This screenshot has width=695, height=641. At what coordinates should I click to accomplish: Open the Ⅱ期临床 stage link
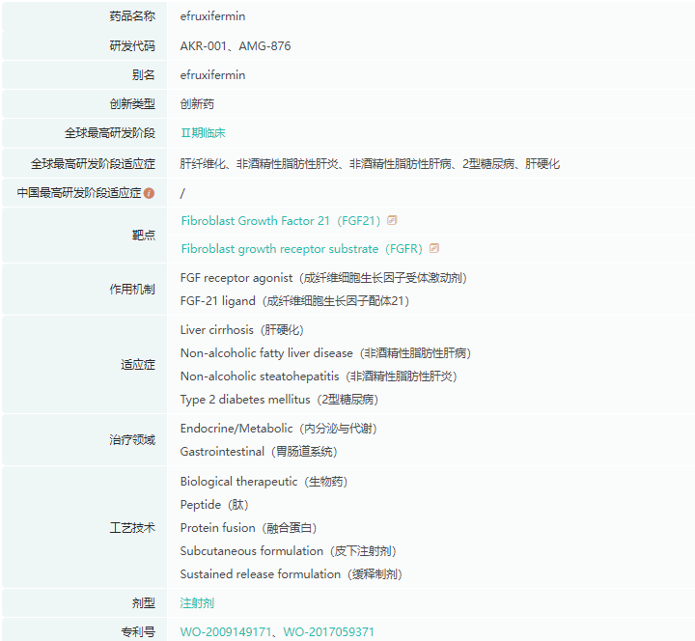click(x=203, y=133)
